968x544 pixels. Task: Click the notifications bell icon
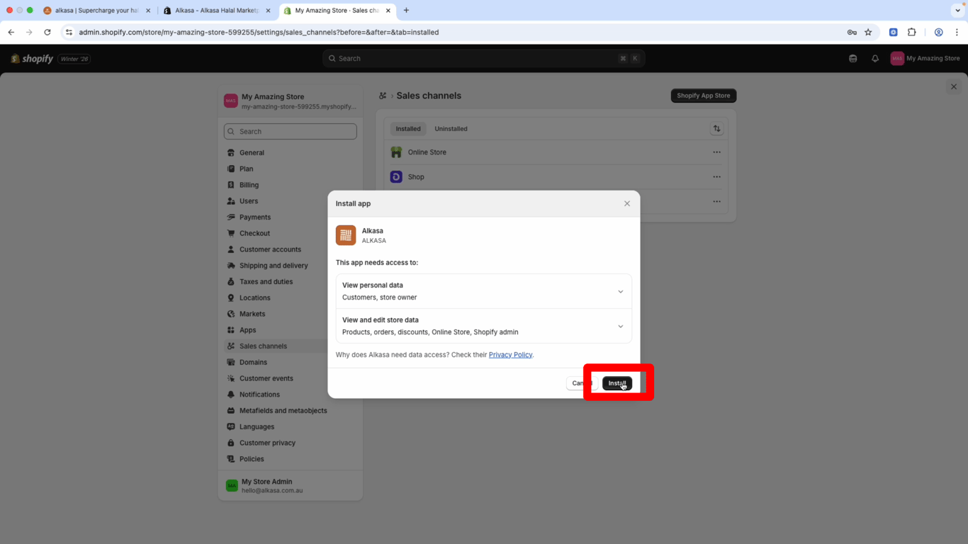click(875, 59)
